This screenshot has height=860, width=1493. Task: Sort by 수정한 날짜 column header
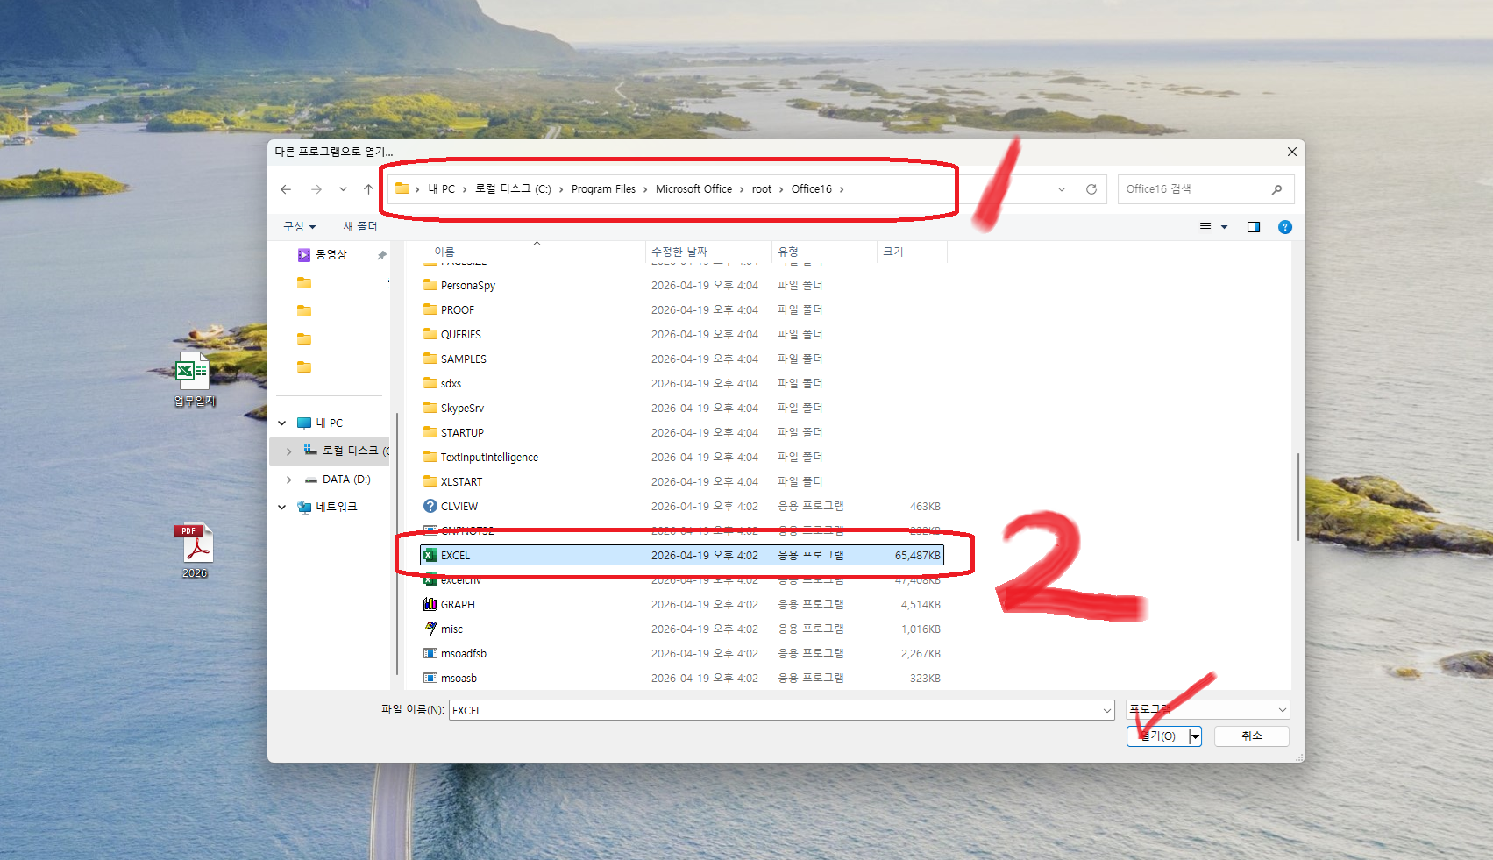pos(679,252)
